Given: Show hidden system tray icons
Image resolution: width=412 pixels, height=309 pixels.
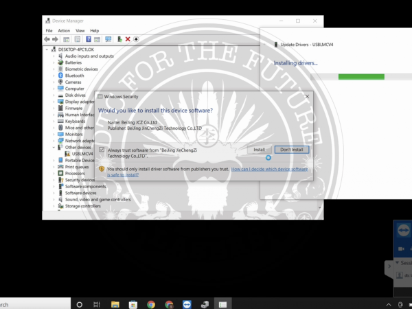Looking at the screenshot, I should tap(389, 305).
